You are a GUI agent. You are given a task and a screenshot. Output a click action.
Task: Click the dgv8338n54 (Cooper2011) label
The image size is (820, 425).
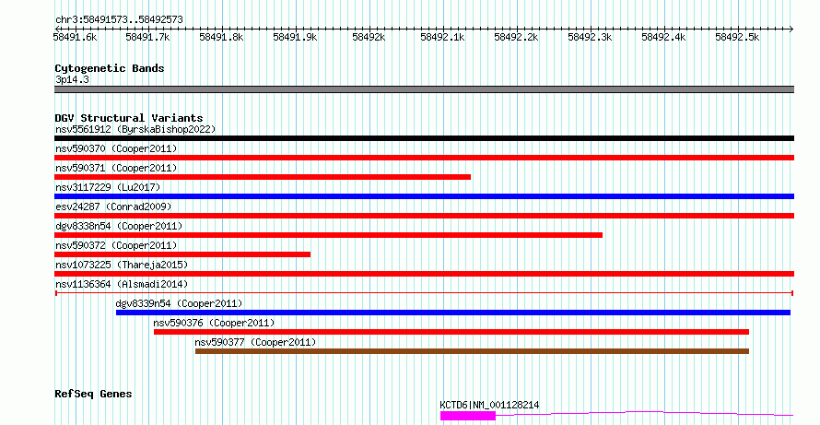[x=119, y=226]
